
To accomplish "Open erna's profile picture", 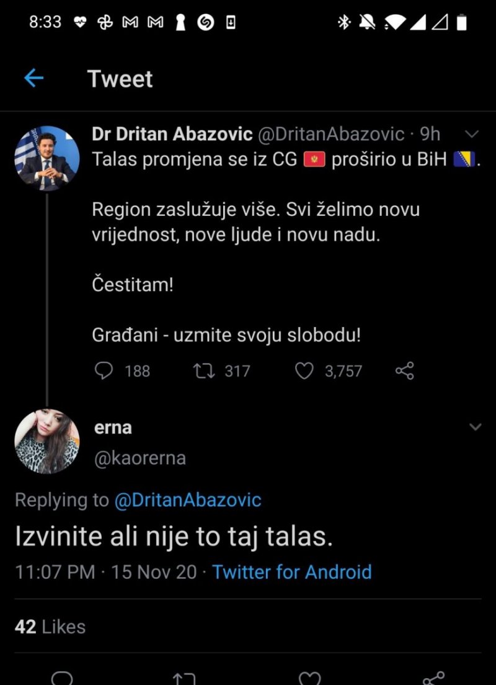I will [46, 442].
